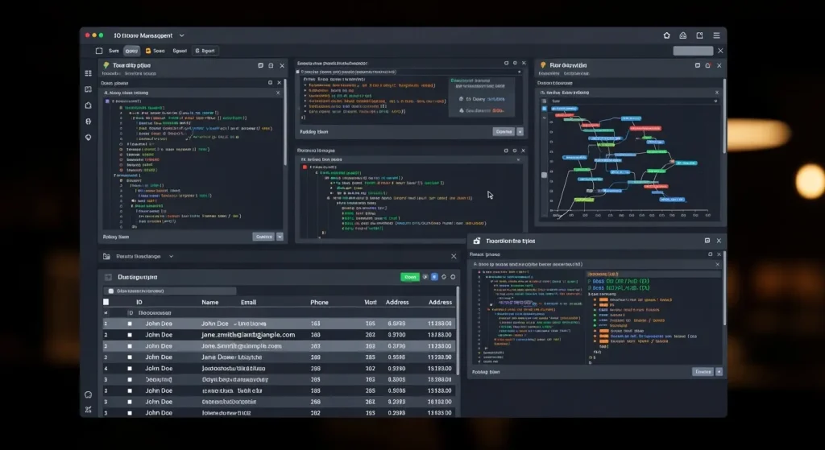Image resolution: width=825 pixels, height=450 pixels.
Task: Check the Jane Doe row checkbox
Action: pyautogui.click(x=129, y=357)
